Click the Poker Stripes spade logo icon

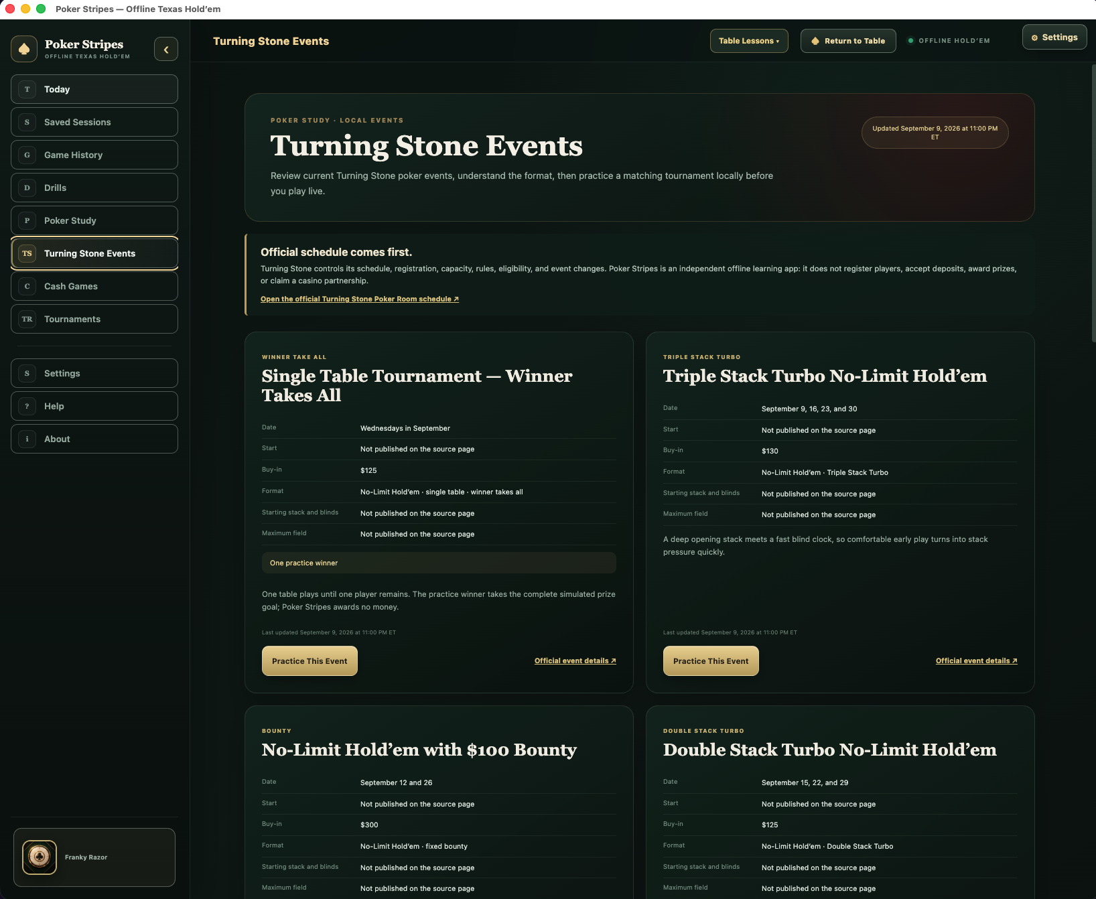coord(24,49)
